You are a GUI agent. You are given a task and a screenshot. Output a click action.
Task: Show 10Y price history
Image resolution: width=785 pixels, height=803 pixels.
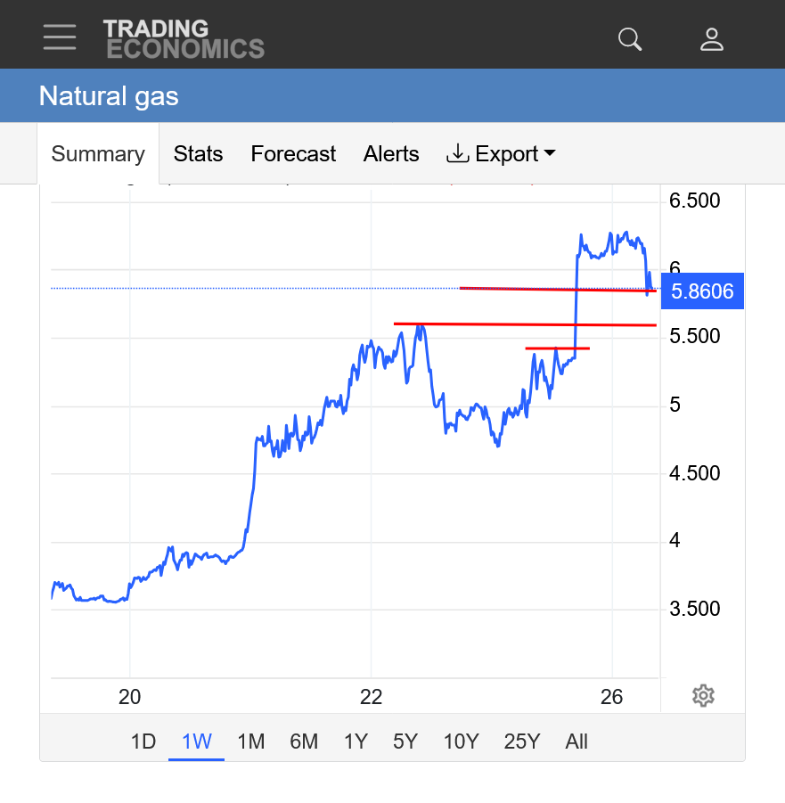(461, 742)
